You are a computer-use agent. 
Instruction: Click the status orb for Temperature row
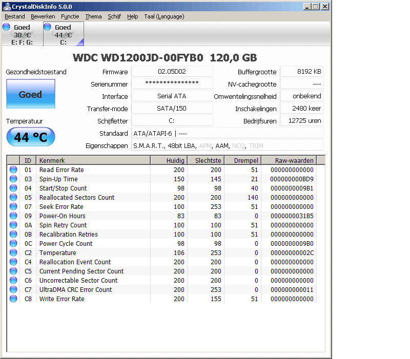pos(13,252)
